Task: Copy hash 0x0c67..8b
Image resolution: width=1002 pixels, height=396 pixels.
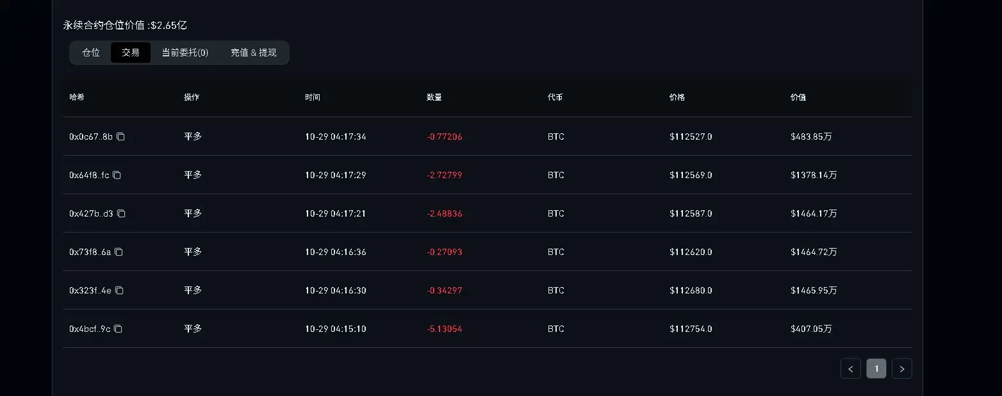Action: coord(120,136)
